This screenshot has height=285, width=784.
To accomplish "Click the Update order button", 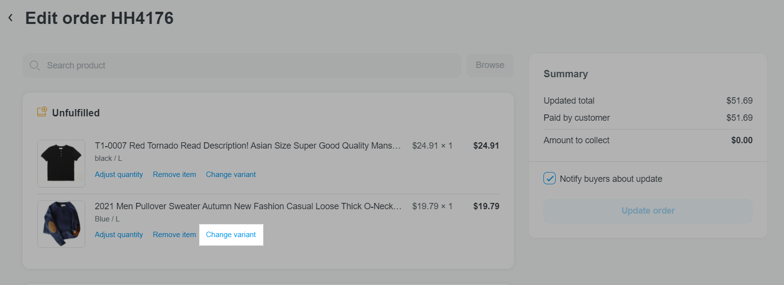I will 648,211.
